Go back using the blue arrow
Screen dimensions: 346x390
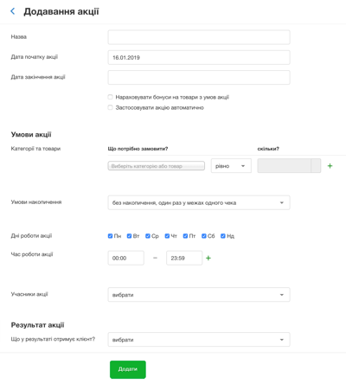click(x=13, y=11)
